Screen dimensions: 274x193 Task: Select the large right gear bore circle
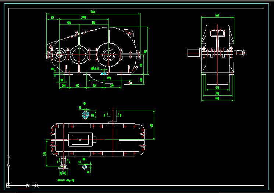click(108, 55)
